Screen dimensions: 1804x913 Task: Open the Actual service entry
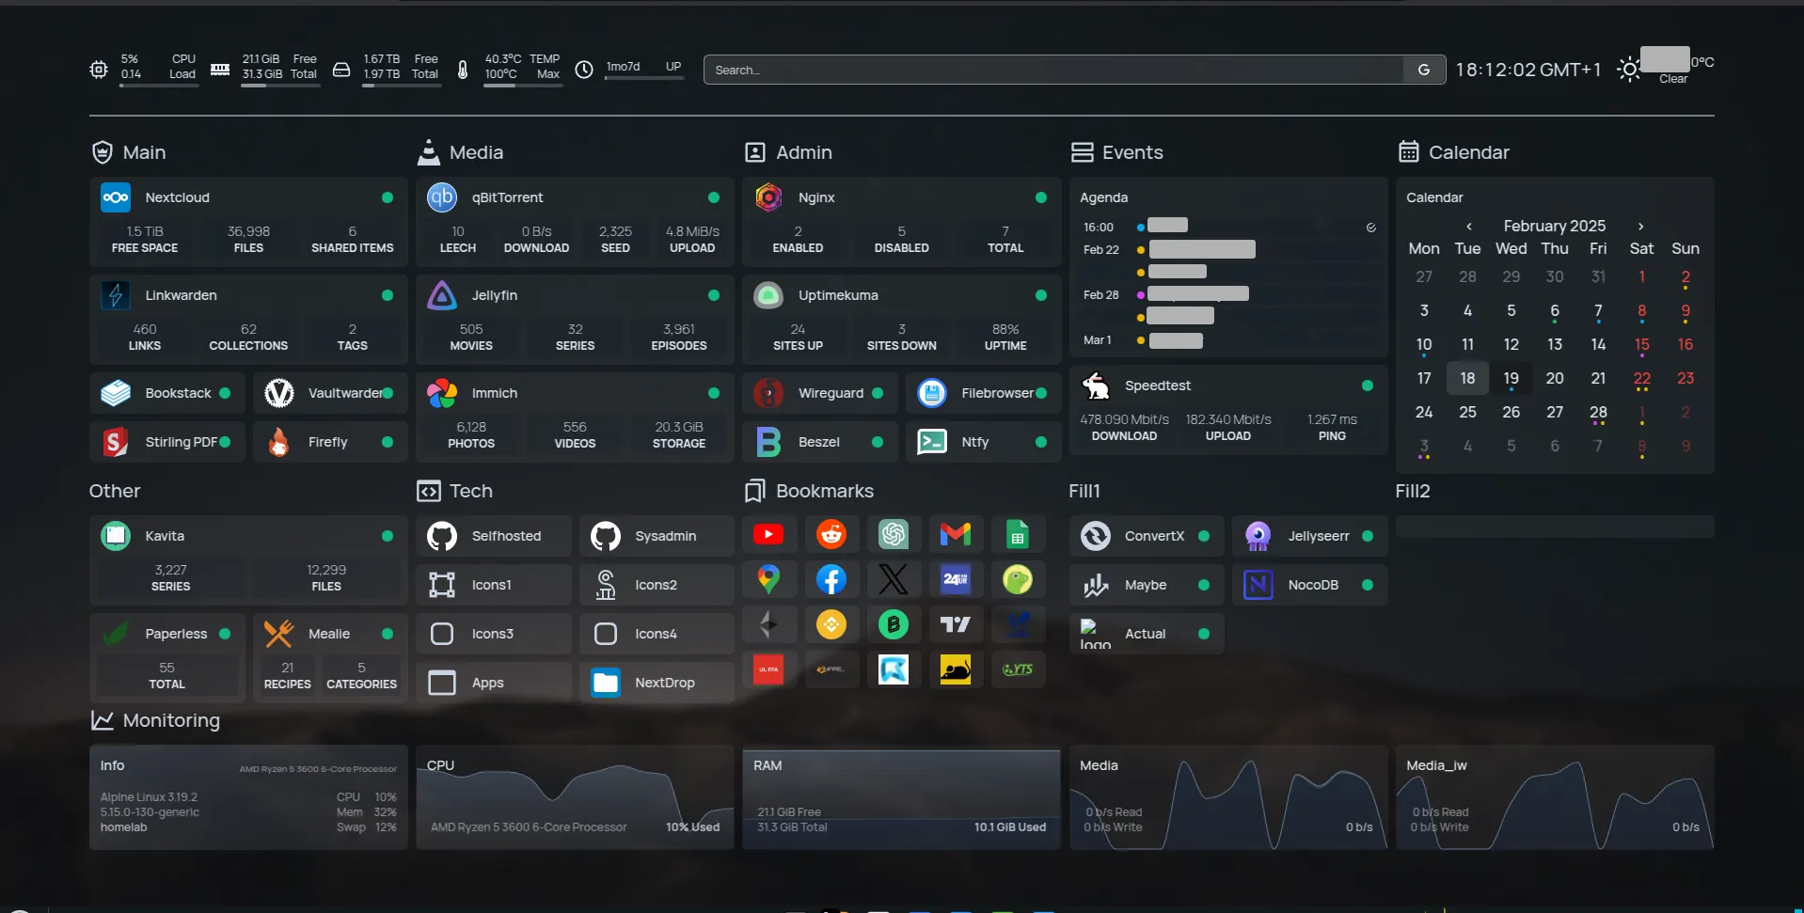(1147, 634)
